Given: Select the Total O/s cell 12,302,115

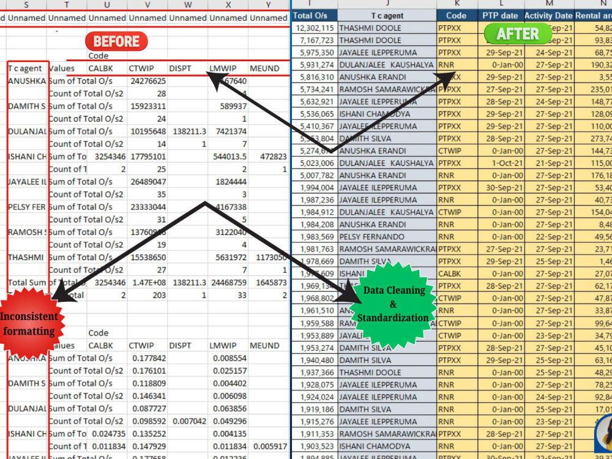Looking at the screenshot, I should 315,28.
